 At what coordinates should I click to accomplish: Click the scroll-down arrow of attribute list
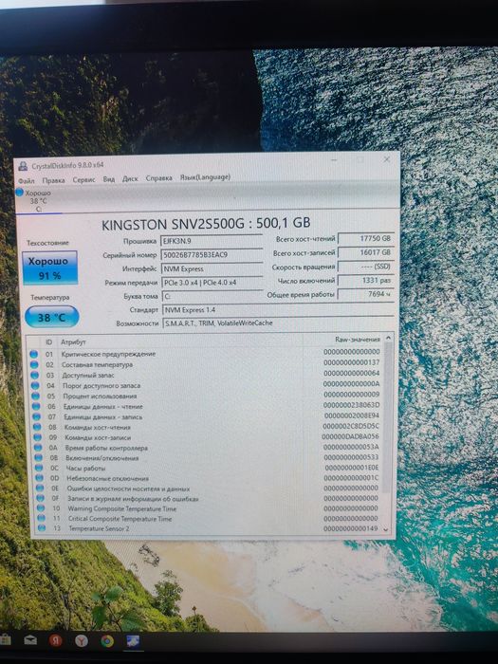[x=385, y=529]
